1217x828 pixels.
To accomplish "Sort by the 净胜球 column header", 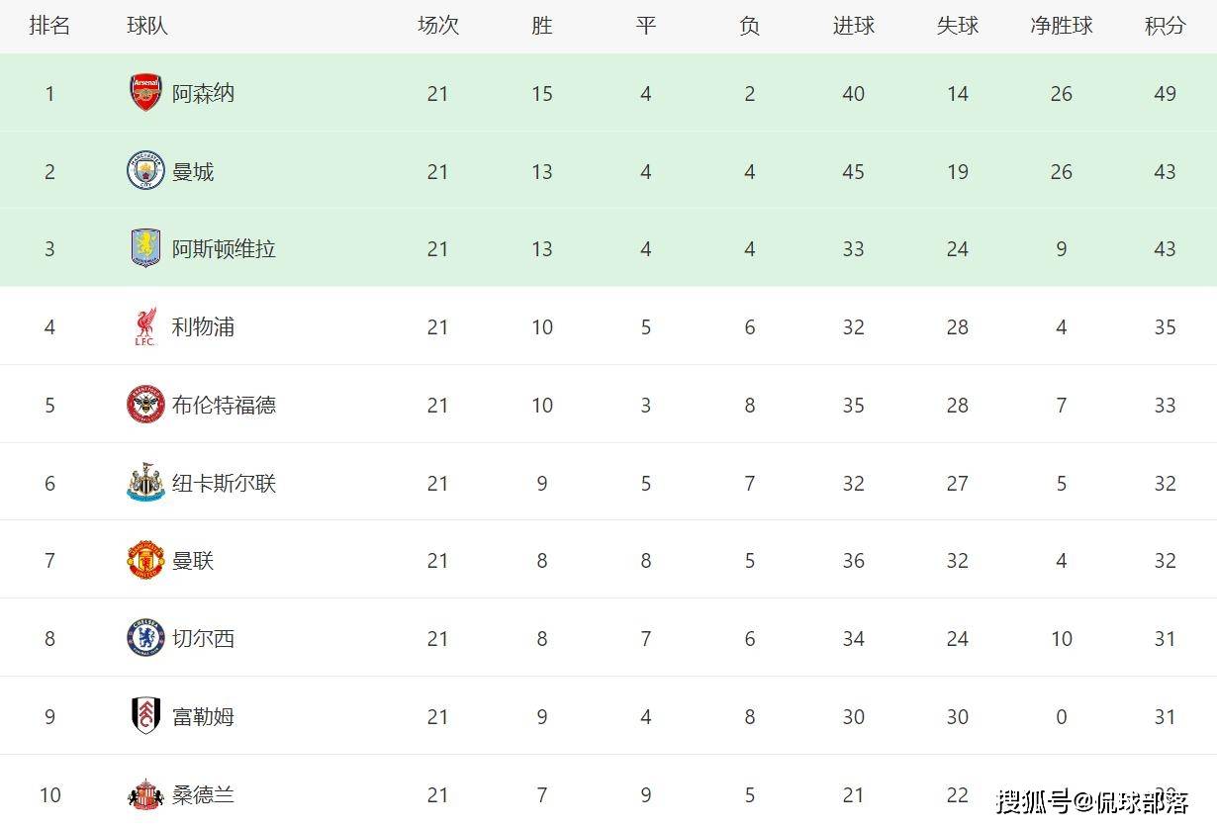I will [1061, 26].
